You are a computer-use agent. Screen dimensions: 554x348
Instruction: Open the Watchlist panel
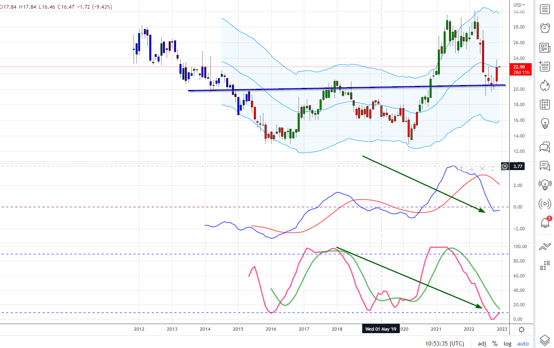(544, 9)
